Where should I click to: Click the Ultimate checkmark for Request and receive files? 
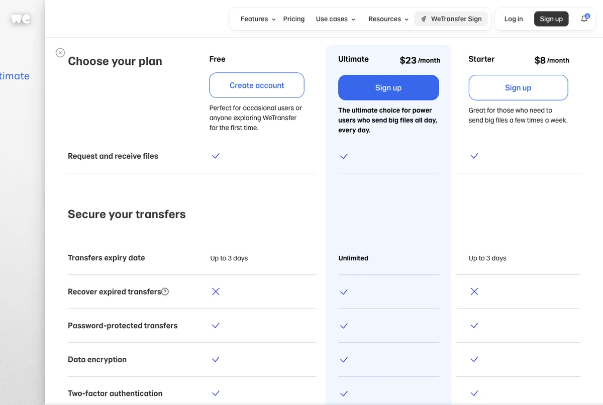[x=344, y=156]
